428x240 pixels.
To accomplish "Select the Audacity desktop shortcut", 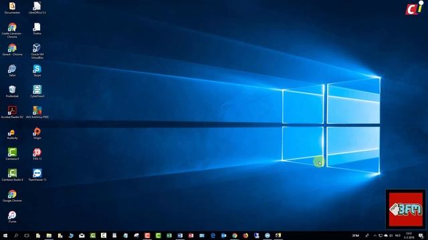I will [12, 133].
